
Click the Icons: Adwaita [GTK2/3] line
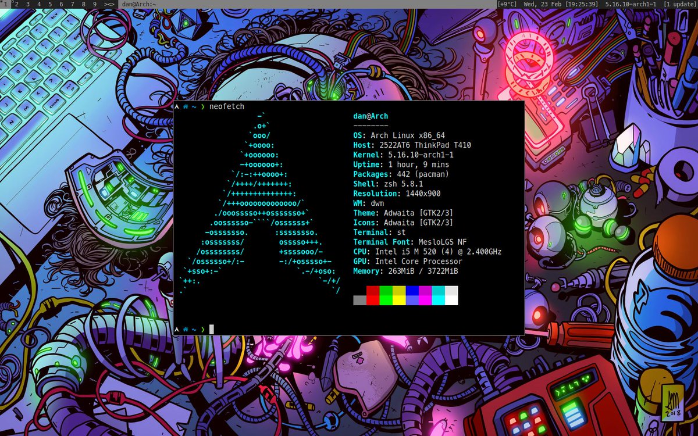pyautogui.click(x=403, y=223)
